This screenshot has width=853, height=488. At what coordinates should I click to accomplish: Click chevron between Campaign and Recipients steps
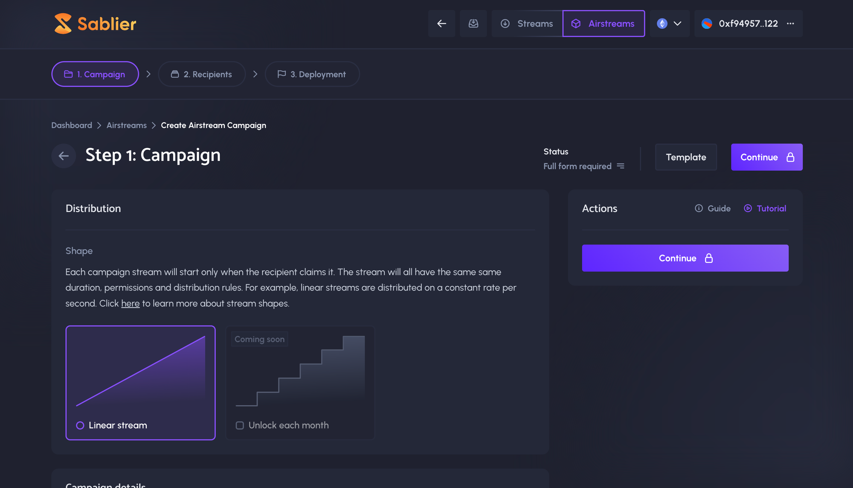[148, 74]
